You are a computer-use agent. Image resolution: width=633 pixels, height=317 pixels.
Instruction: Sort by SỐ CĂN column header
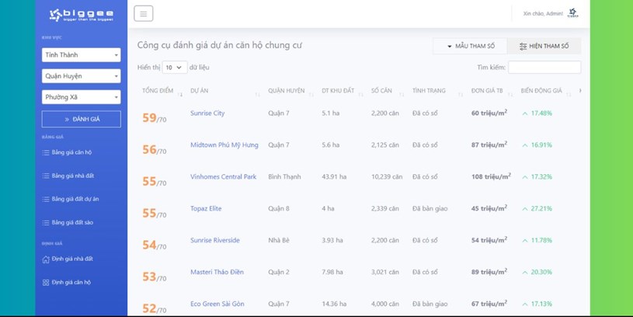click(x=381, y=90)
